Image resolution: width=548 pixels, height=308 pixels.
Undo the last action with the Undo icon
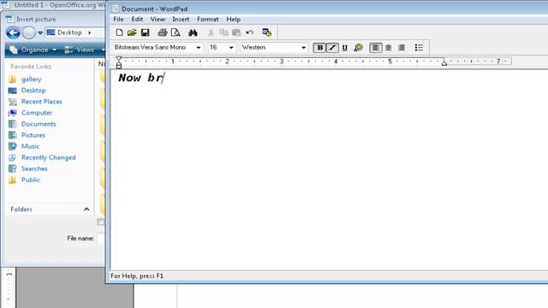click(249, 33)
